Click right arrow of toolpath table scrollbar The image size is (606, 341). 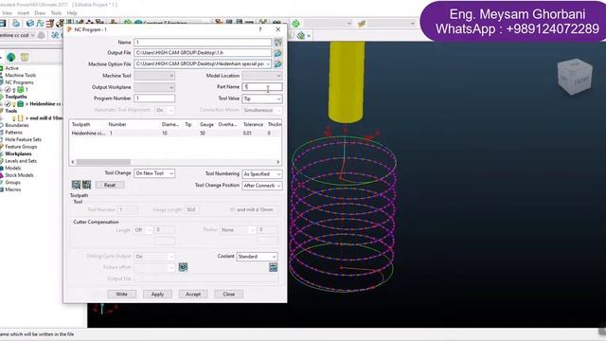[277, 162]
